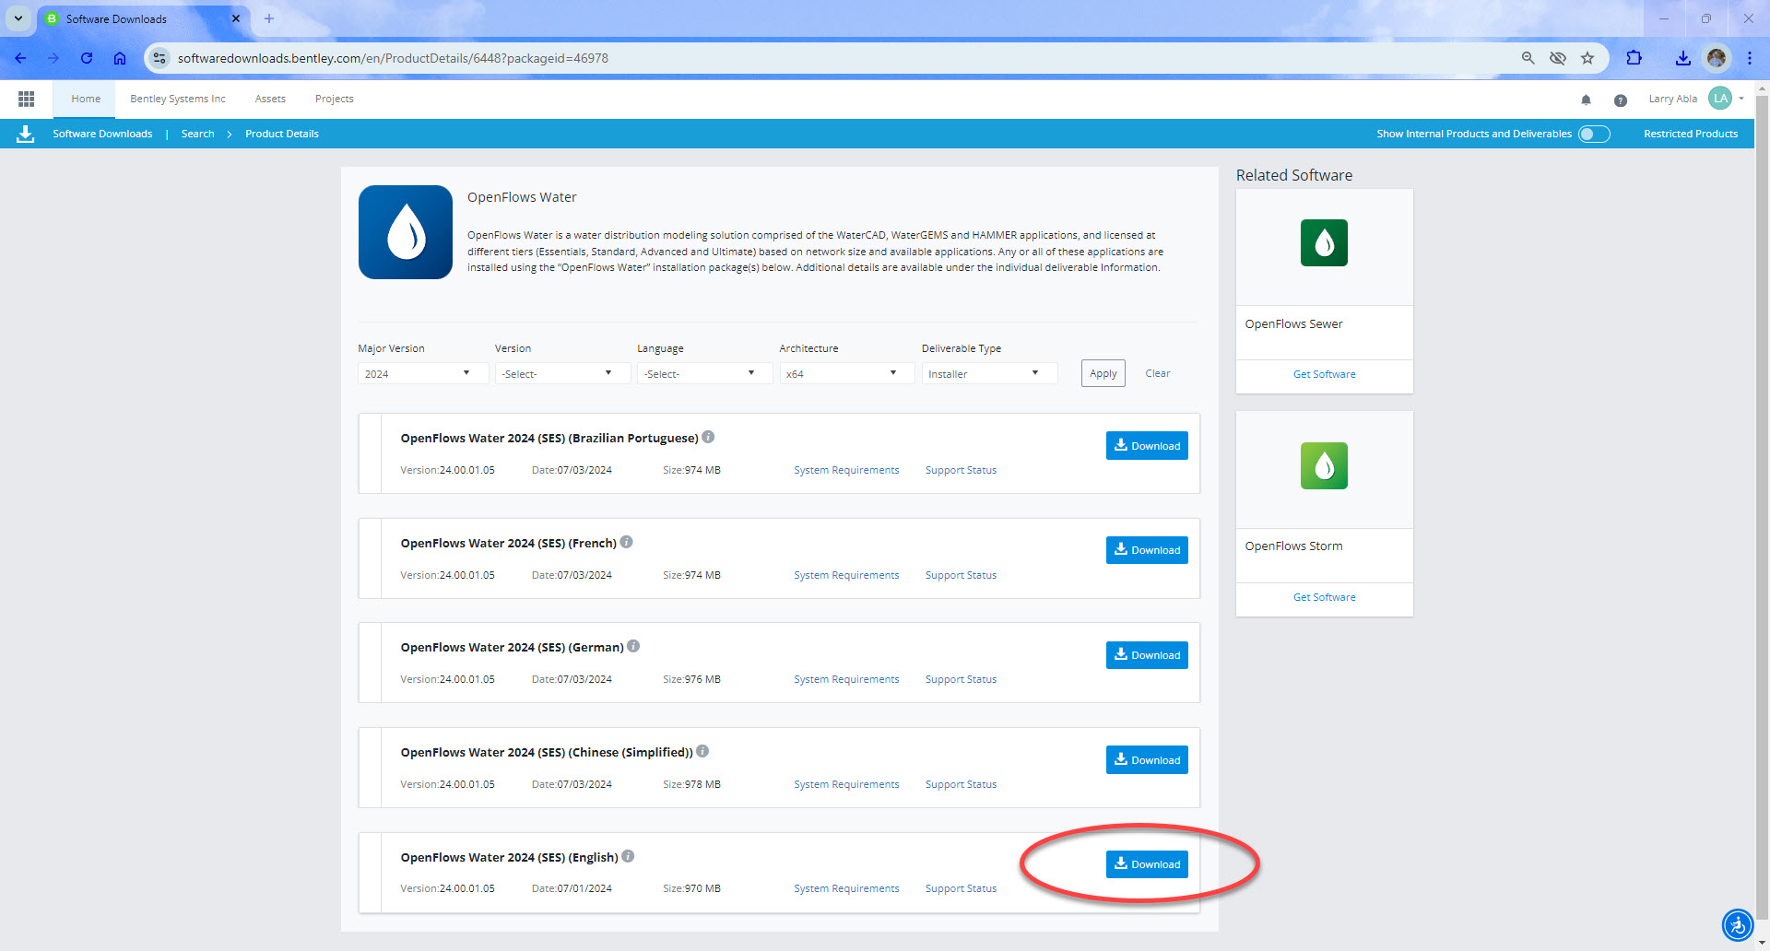1770x951 pixels.
Task: Open the Projects menu
Action: [334, 99]
